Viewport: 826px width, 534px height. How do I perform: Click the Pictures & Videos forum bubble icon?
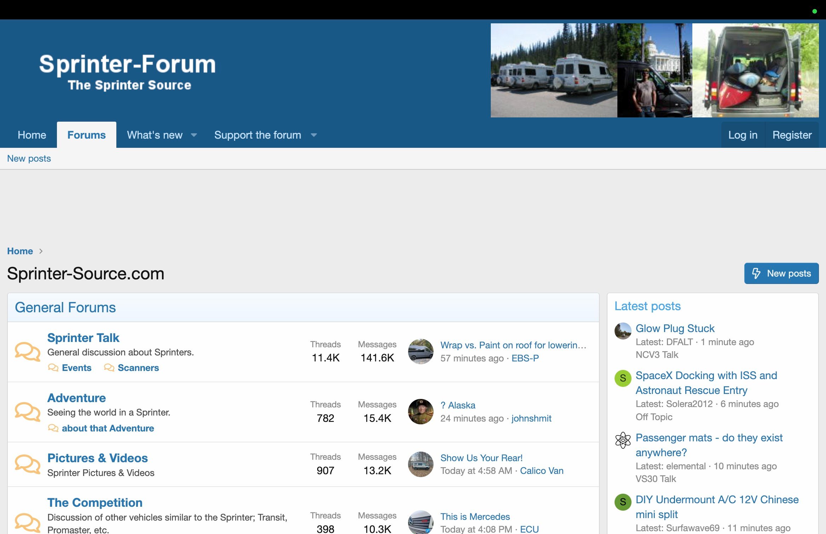pos(28,464)
